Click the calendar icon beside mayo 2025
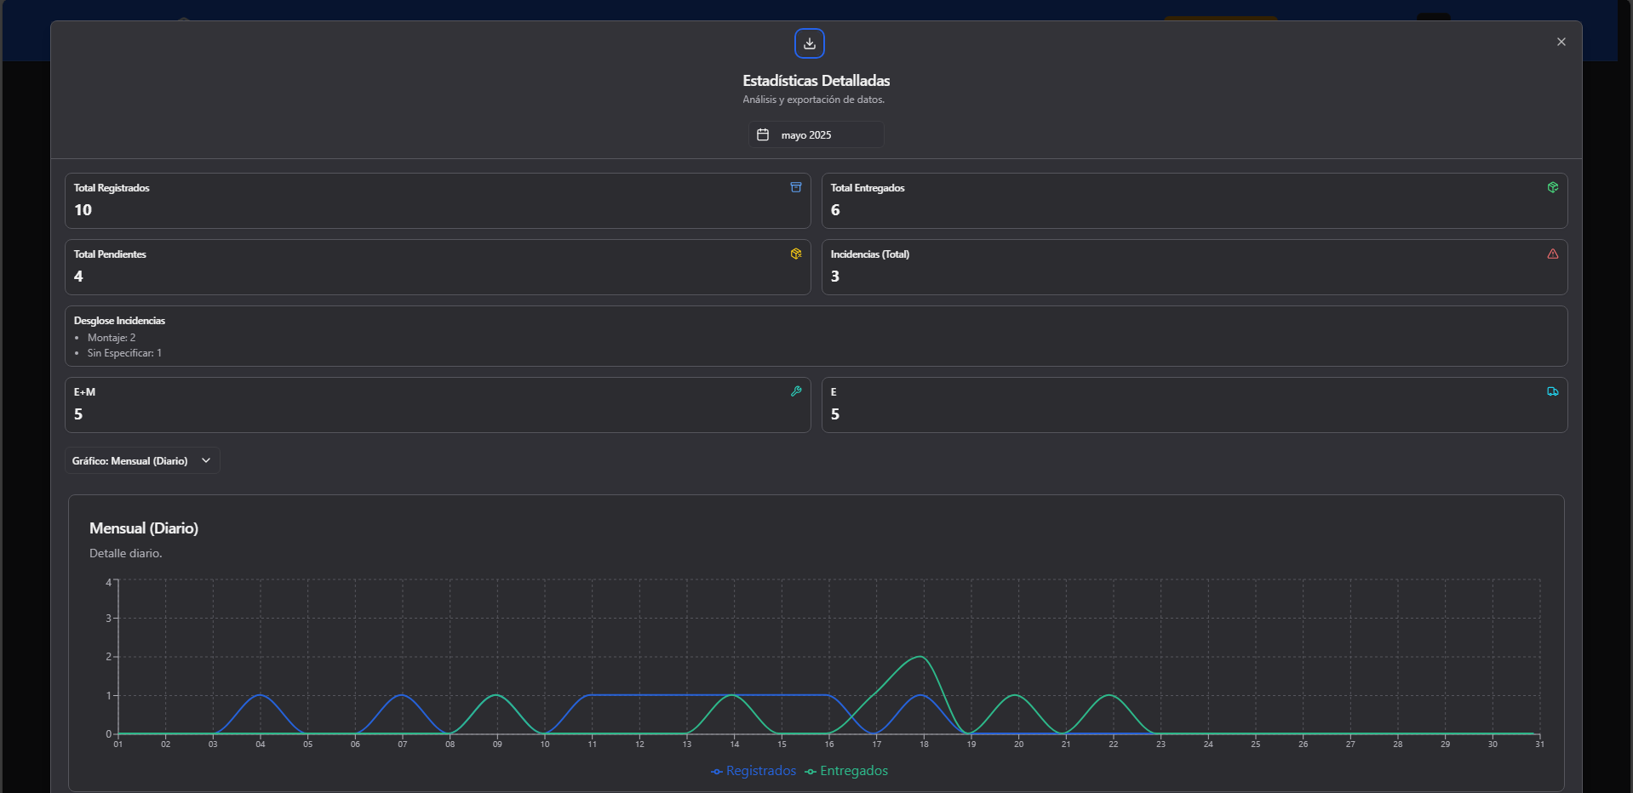 tap(763, 134)
